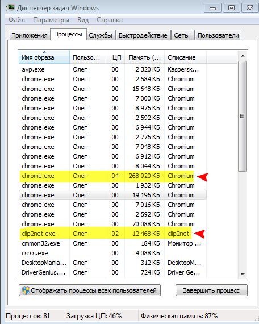Open the Справка menu

pyautogui.click(x=110, y=20)
